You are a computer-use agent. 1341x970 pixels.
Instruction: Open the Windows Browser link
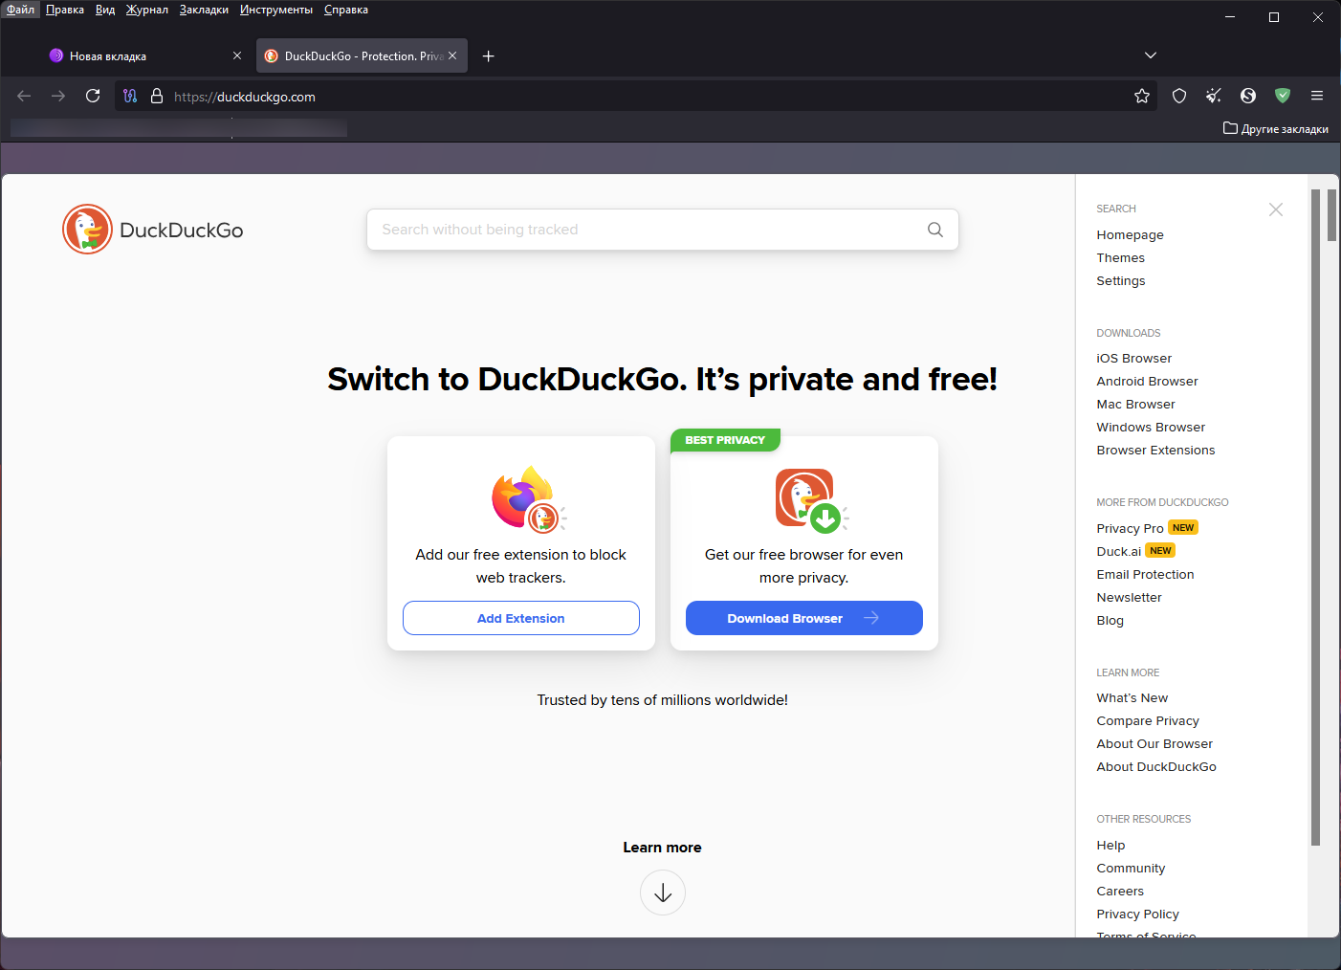(x=1151, y=428)
